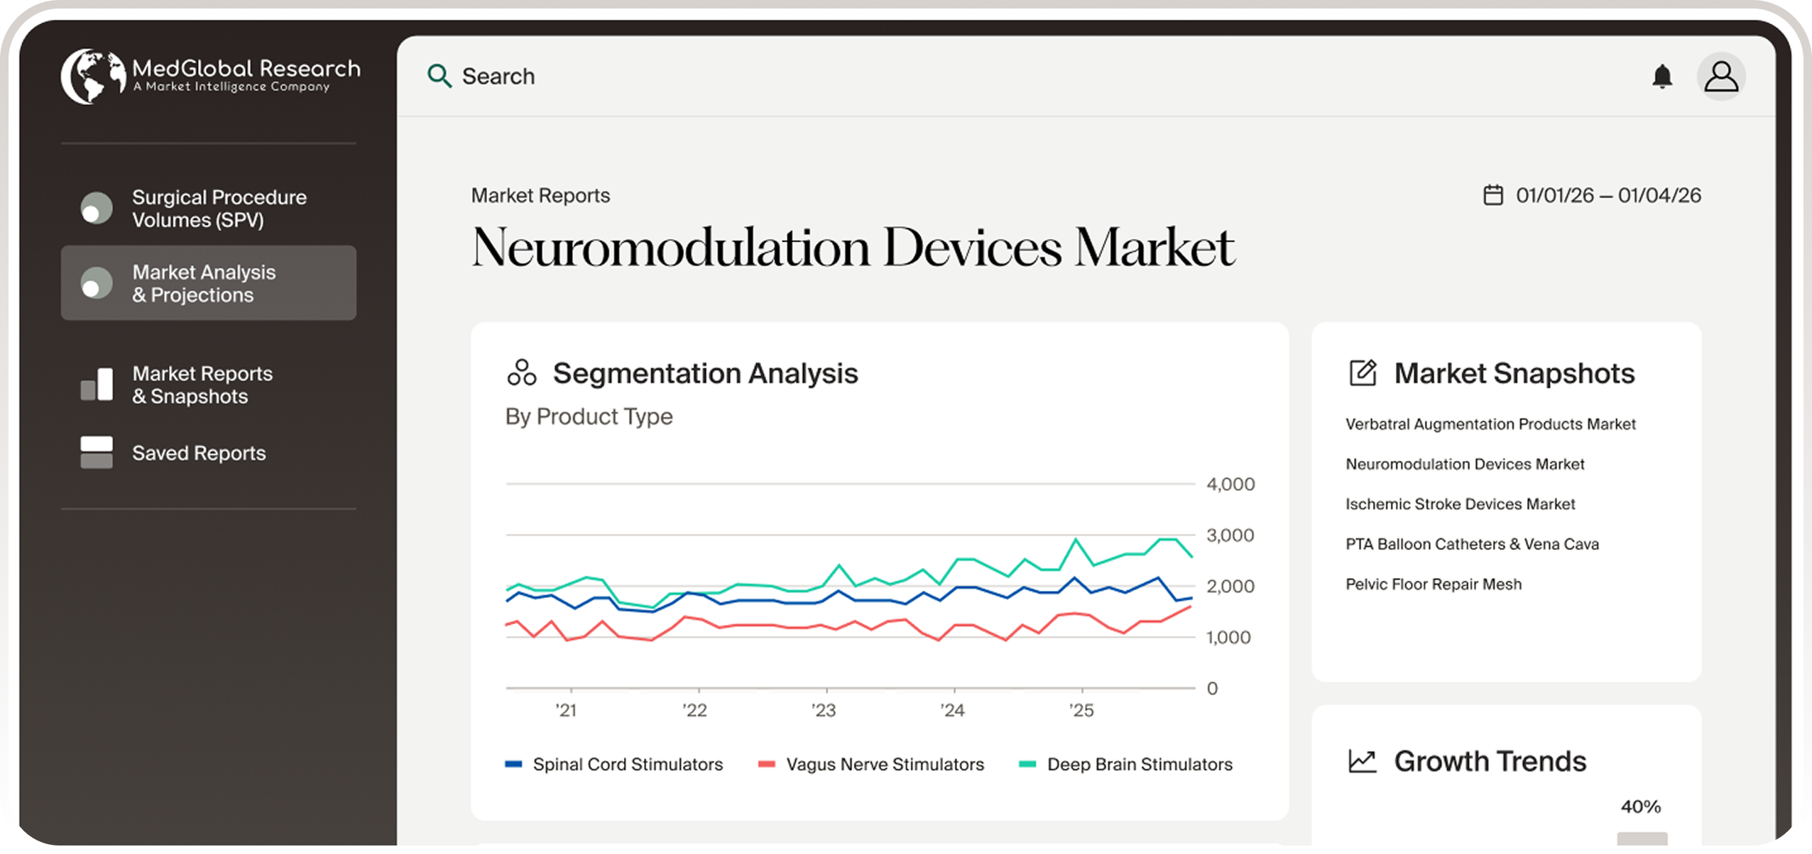Click the Neuromodulation Devices Market page title
The width and height of the screenshot is (1812, 854).
click(x=853, y=248)
